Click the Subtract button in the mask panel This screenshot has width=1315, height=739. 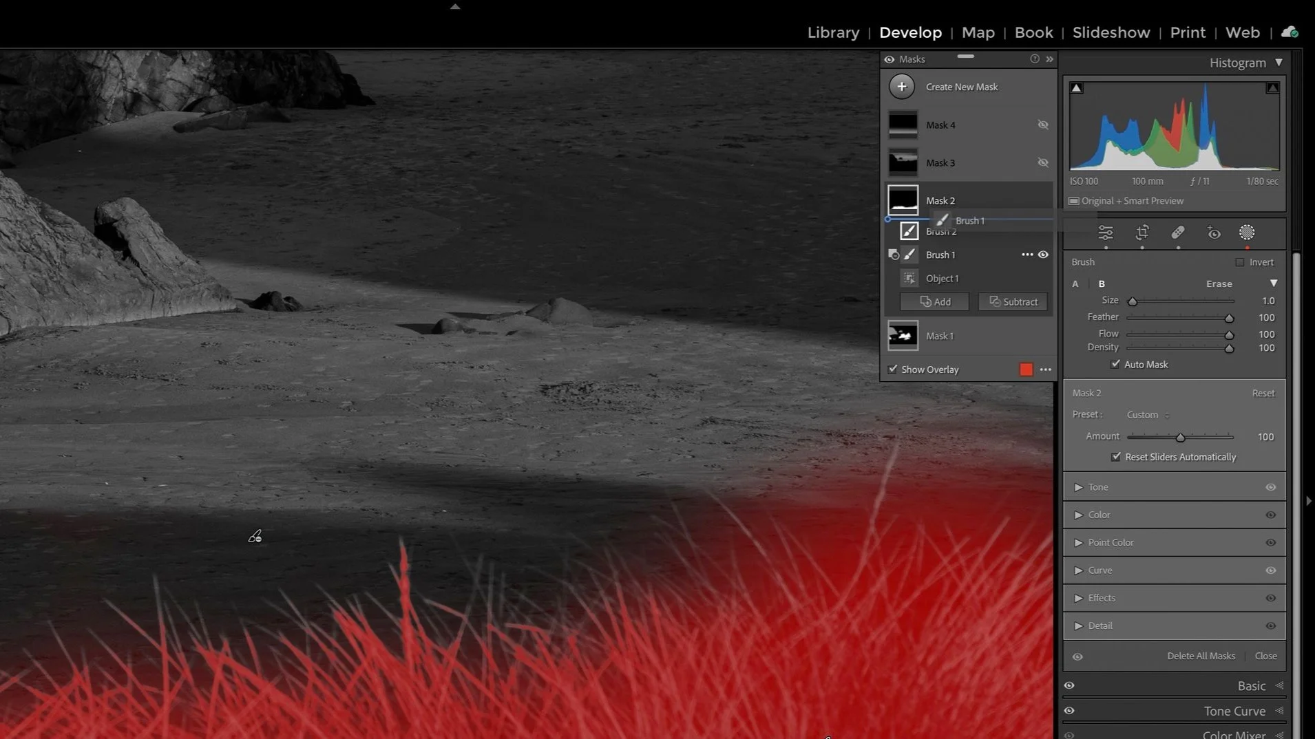pyautogui.click(x=1013, y=301)
